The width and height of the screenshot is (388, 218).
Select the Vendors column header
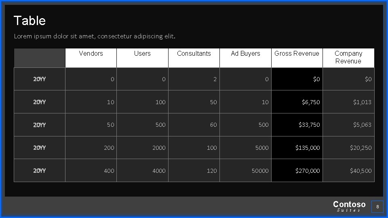91,58
